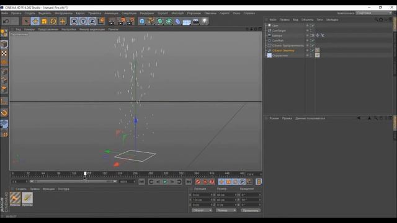
Task: Toggle the coordinate system cube icon
Action: tap(101, 21)
